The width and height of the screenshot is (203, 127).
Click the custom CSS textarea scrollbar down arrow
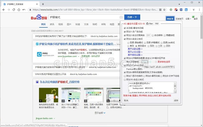(x=175, y=89)
